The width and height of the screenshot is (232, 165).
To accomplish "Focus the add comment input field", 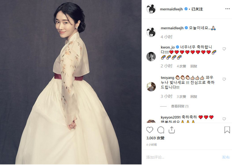I will click(183, 157).
